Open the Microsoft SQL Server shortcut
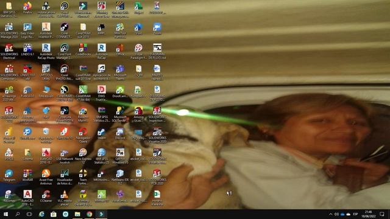This screenshot has height=219, width=390. pos(120,114)
